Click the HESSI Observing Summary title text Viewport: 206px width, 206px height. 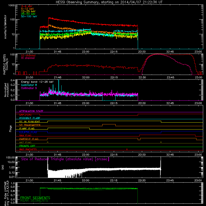pos(109,2)
